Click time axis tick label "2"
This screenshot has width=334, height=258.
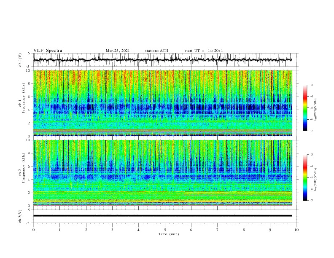point(86,230)
